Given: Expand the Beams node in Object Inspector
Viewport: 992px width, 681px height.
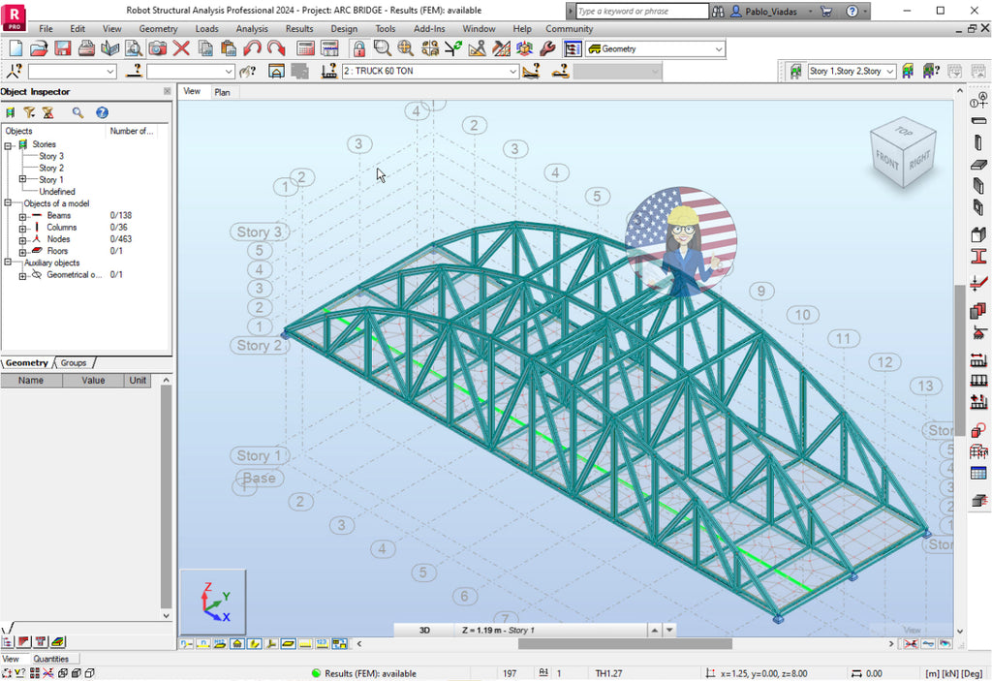Looking at the screenshot, I should point(23,215).
